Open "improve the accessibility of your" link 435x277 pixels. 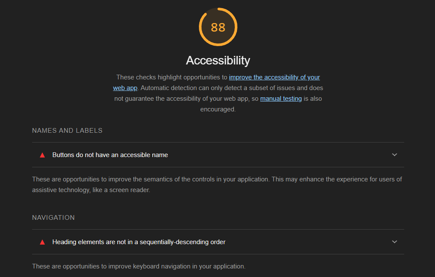274,77
